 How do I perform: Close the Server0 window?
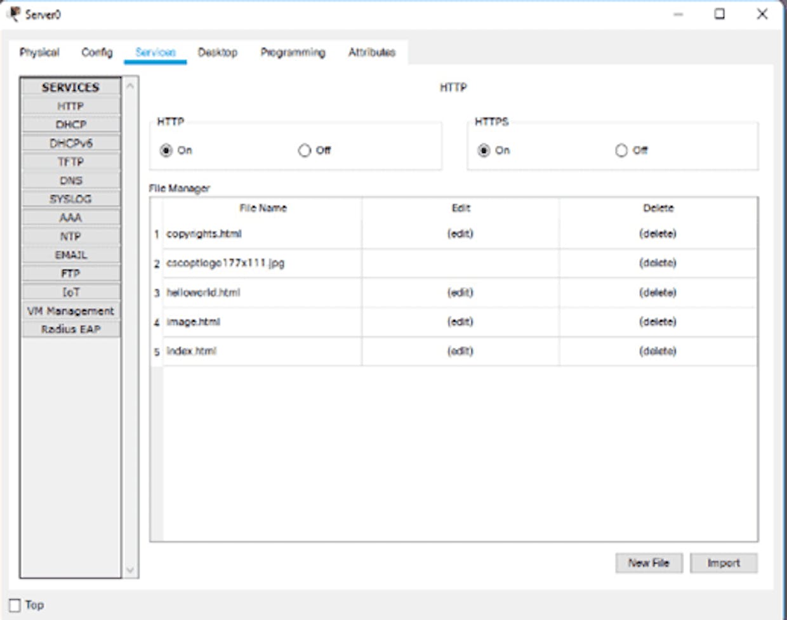click(x=762, y=14)
